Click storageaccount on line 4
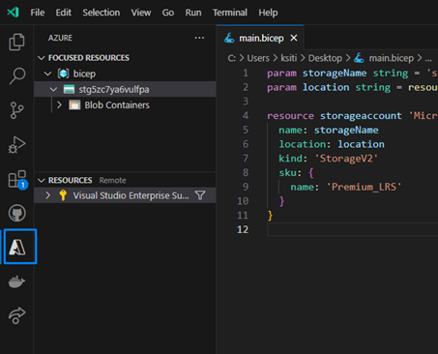Viewport: 438px width, 354px height. pos(361,116)
